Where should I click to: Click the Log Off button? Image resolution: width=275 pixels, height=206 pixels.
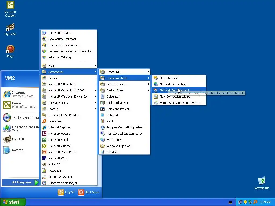(x=66, y=192)
